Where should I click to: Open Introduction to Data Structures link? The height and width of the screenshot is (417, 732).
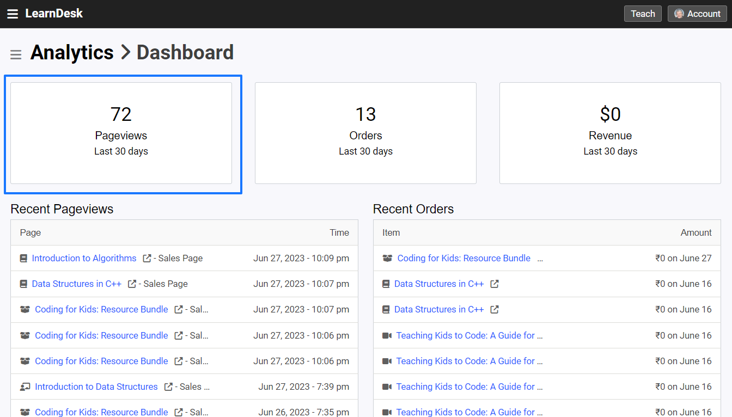(96, 387)
